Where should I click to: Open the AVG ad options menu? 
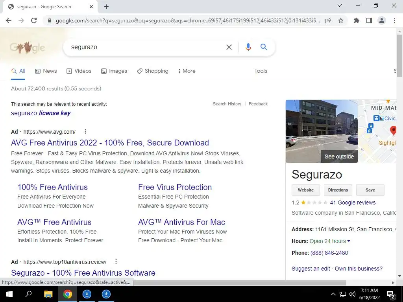pos(85,131)
